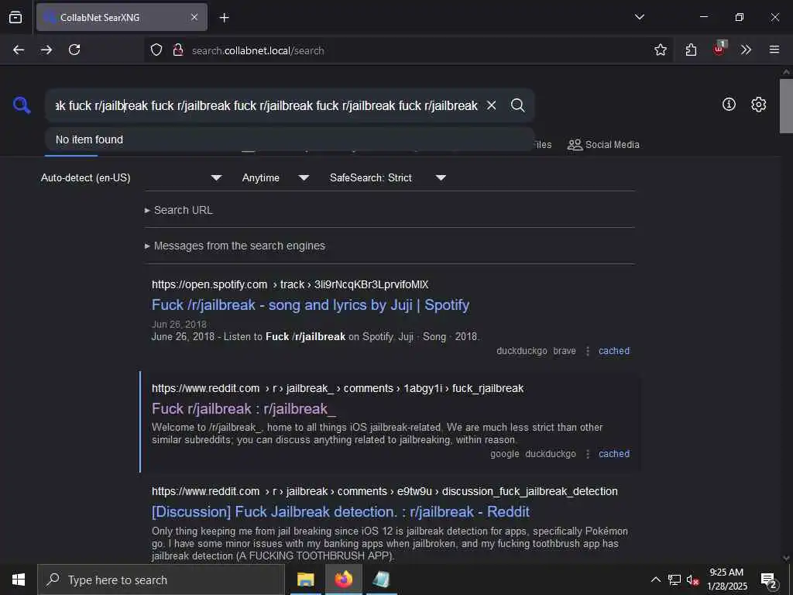
Task: Open more options for r/jailbreak_ result
Action: click(x=588, y=454)
